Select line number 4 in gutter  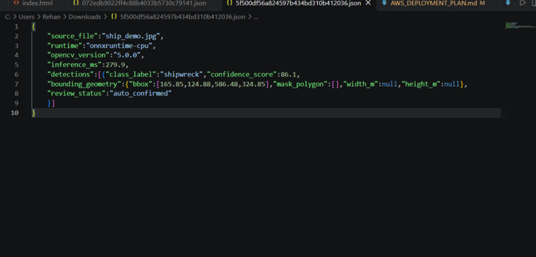[17, 55]
